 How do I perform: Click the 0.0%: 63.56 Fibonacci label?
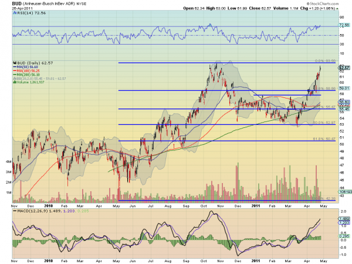[325, 61]
